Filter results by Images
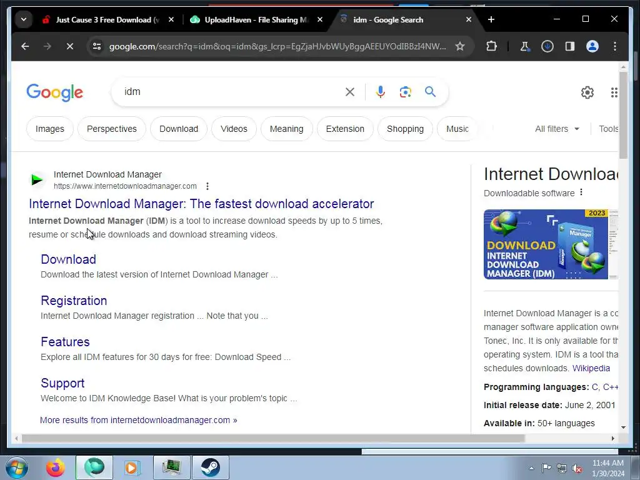Screen dimensions: 640x480 [50, 129]
